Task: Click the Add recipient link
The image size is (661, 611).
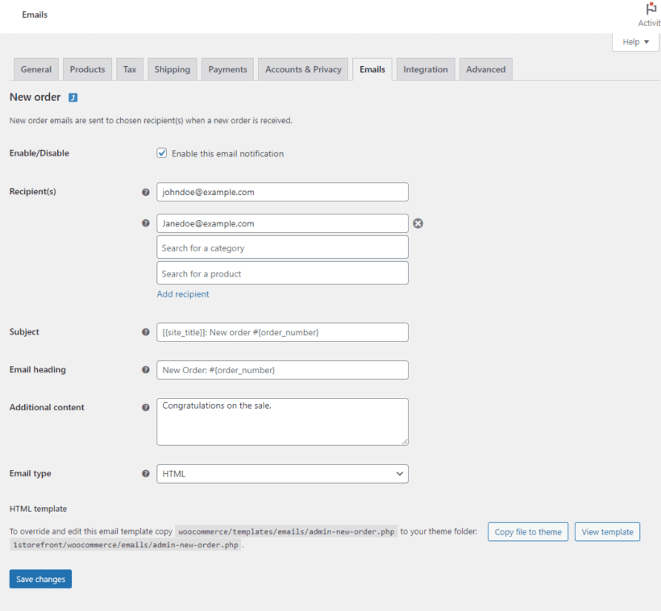Action: (x=183, y=294)
